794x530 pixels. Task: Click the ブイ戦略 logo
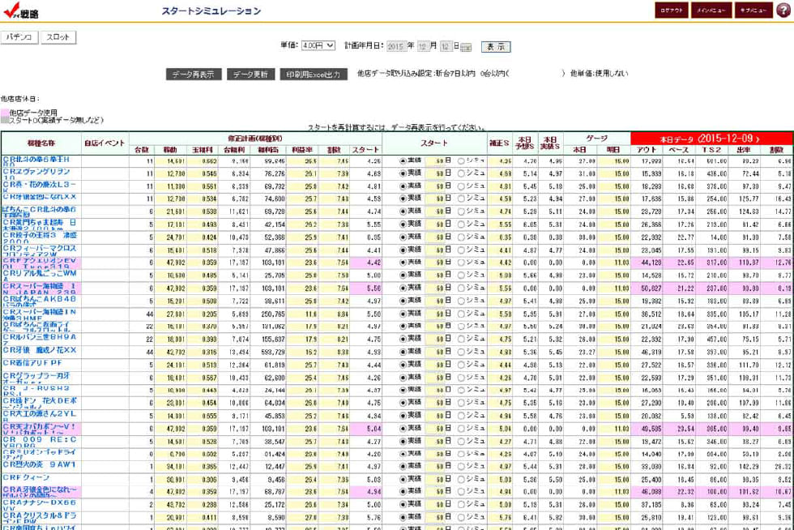pyautogui.click(x=21, y=11)
